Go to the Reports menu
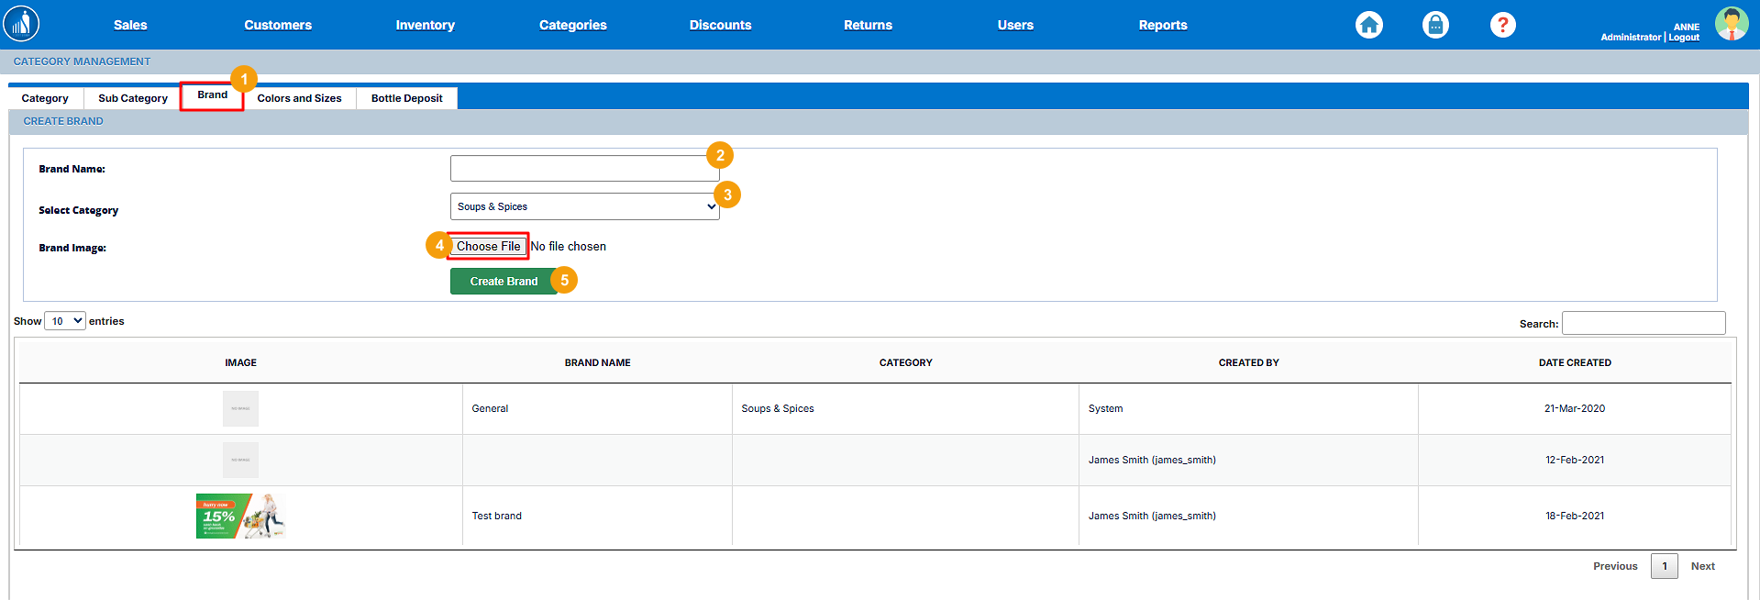 pyautogui.click(x=1162, y=25)
